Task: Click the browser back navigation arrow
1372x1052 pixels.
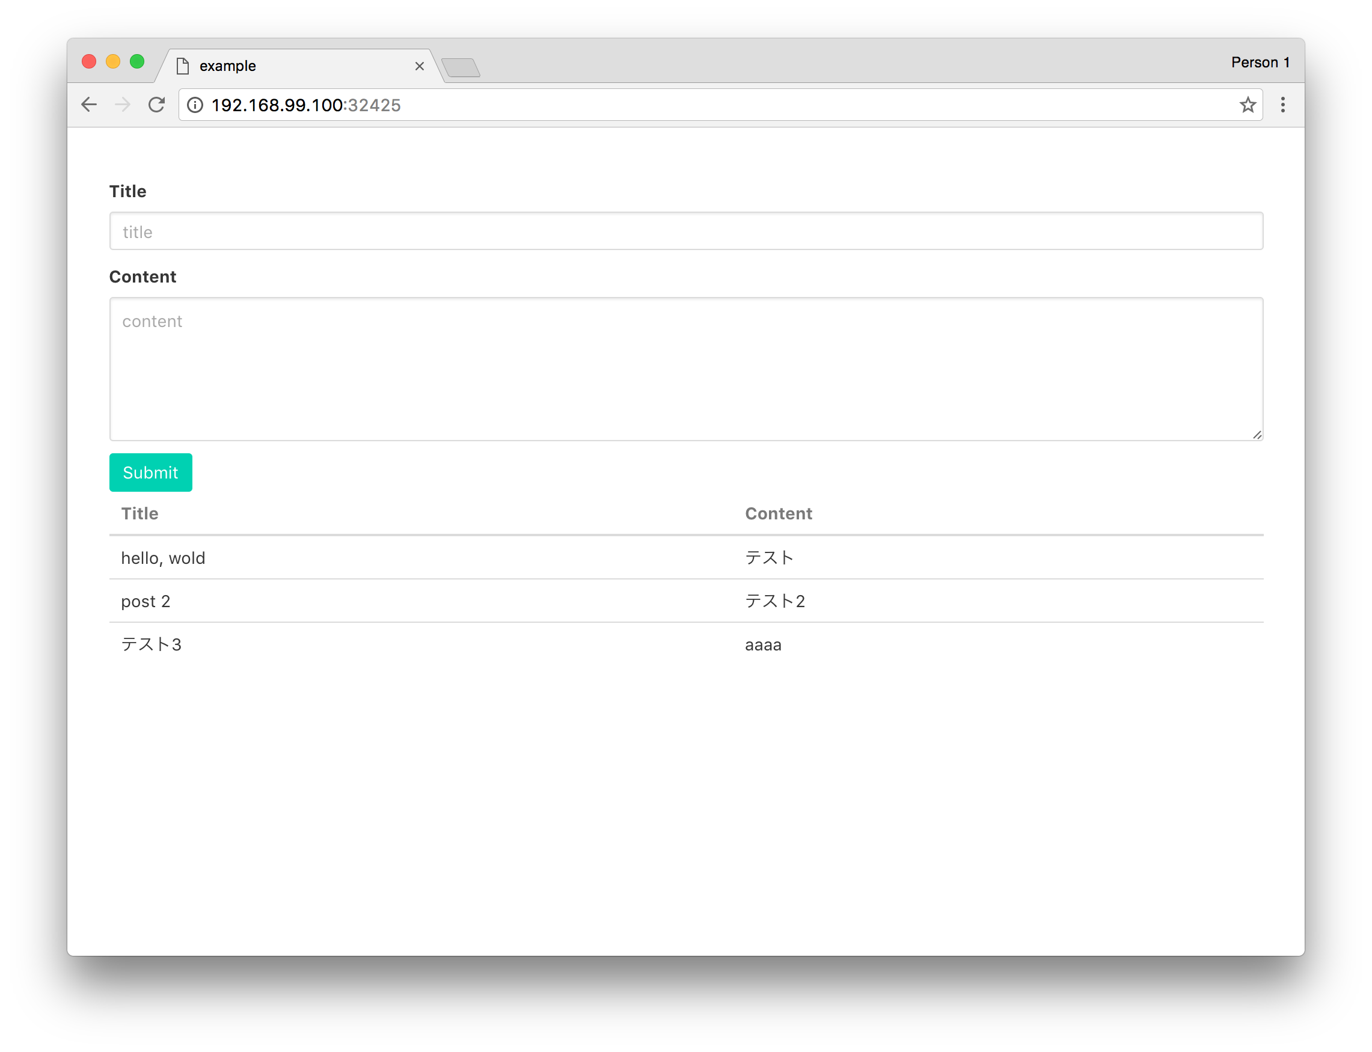Action: (x=90, y=105)
